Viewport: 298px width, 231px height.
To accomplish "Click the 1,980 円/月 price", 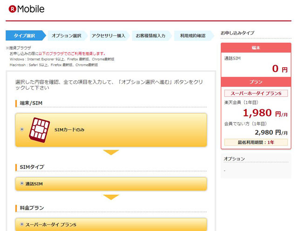I will tap(265, 113).
